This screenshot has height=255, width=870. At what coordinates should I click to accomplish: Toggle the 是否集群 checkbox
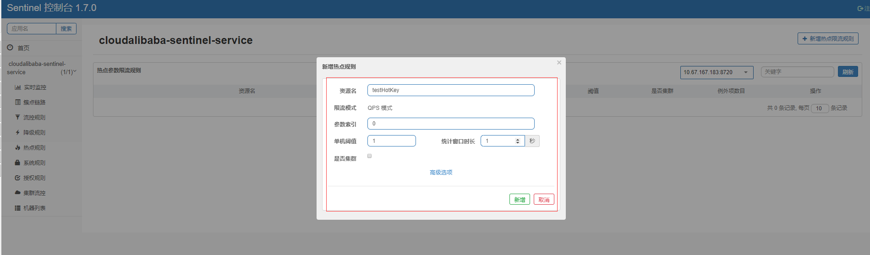(370, 156)
